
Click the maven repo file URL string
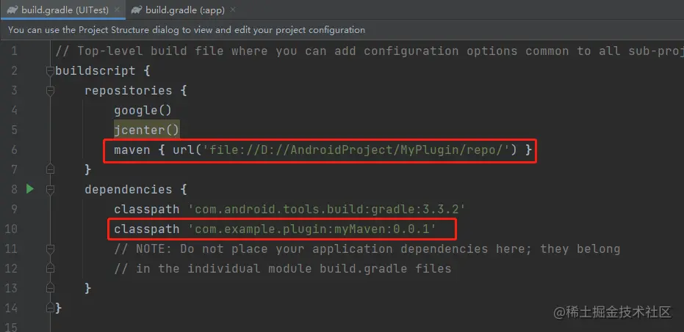(x=360, y=150)
